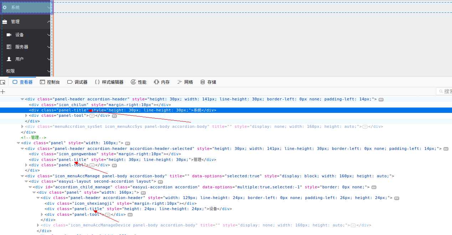Click the 服务器 label in the sidebar
Viewport: 452px width, 235px height.
pos(22,47)
